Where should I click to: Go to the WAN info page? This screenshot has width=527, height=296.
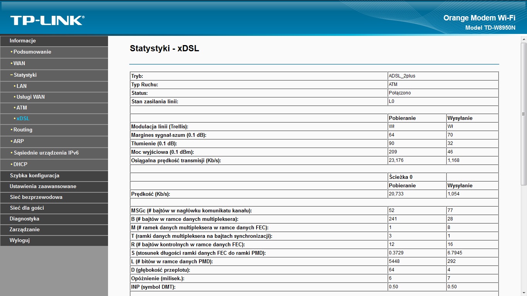(54, 64)
